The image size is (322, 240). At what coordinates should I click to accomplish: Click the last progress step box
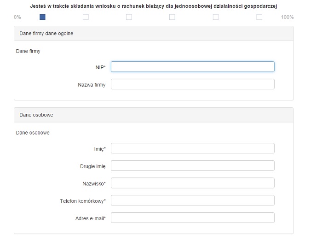[259, 17]
